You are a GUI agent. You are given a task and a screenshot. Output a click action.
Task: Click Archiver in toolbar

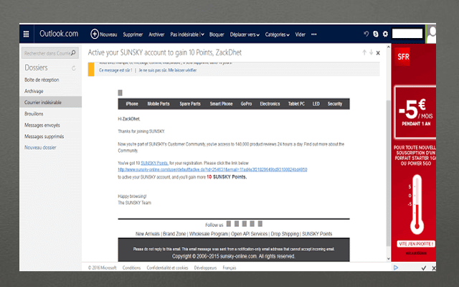pos(156,34)
